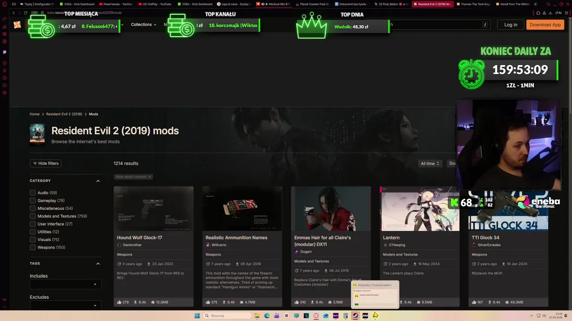Screen dimensions: 572x321
Task: Open File Explorer from the taskbar
Action: 257,316
